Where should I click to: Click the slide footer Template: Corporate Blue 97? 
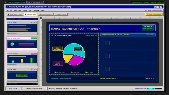tap(108, 78)
